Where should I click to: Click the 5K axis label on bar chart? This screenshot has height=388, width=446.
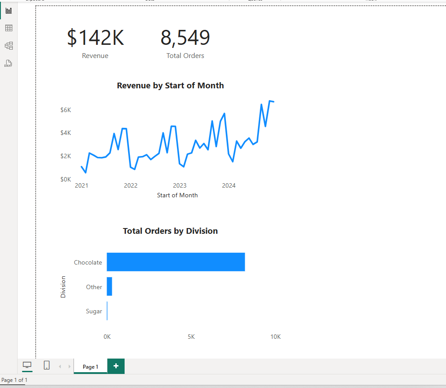(x=191, y=337)
